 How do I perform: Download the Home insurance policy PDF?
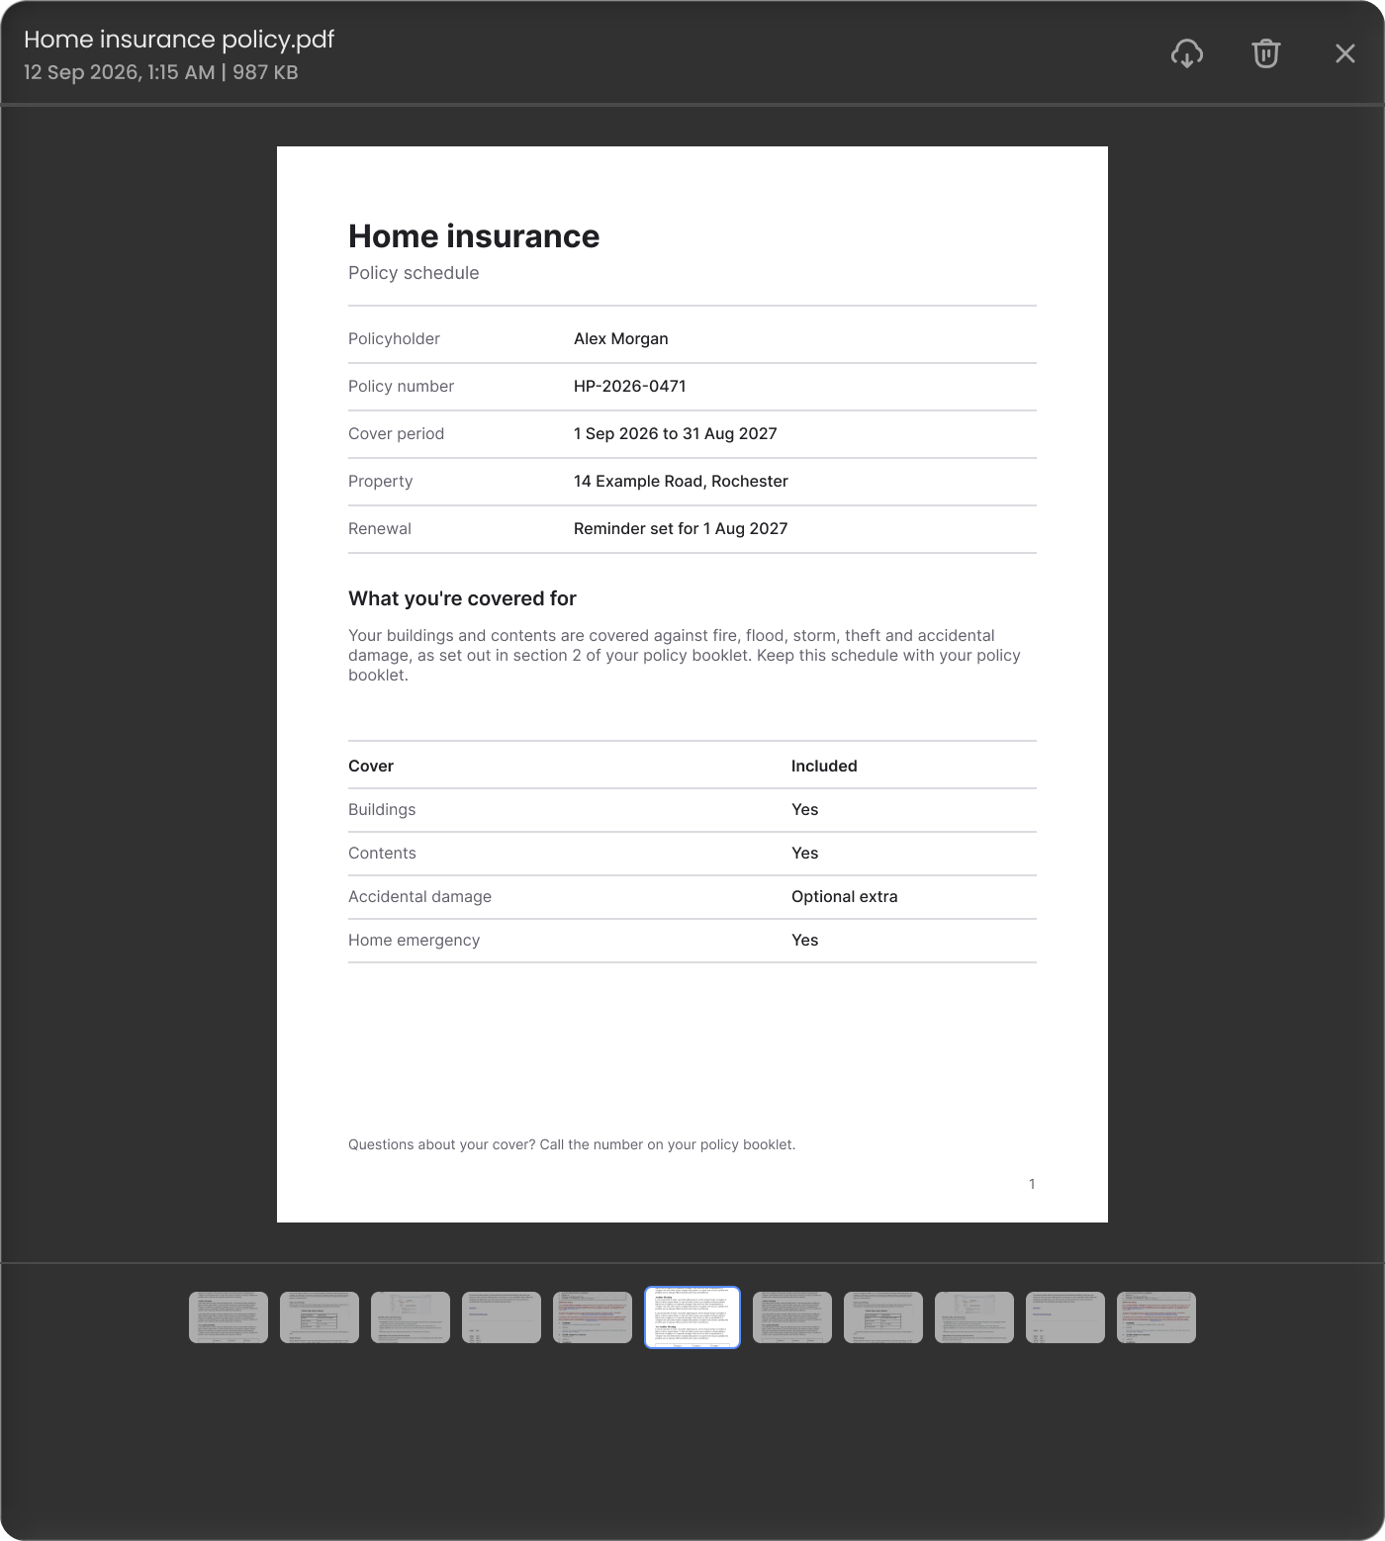1187,53
